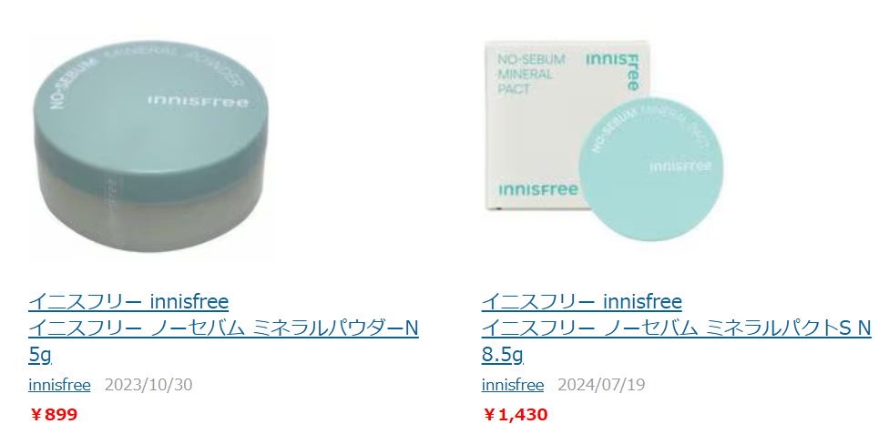Viewport: 889px width, 424px height.
Task: Click the red ¥1,430 price
Action: (x=515, y=415)
